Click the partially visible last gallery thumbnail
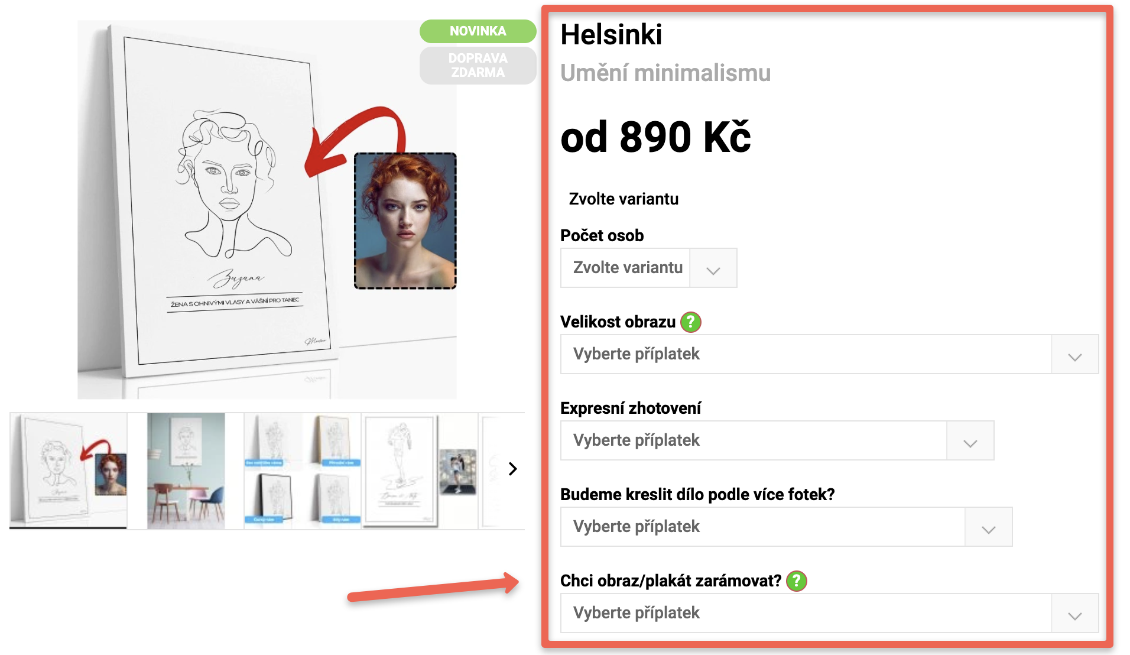The image size is (1130, 655). (x=491, y=471)
